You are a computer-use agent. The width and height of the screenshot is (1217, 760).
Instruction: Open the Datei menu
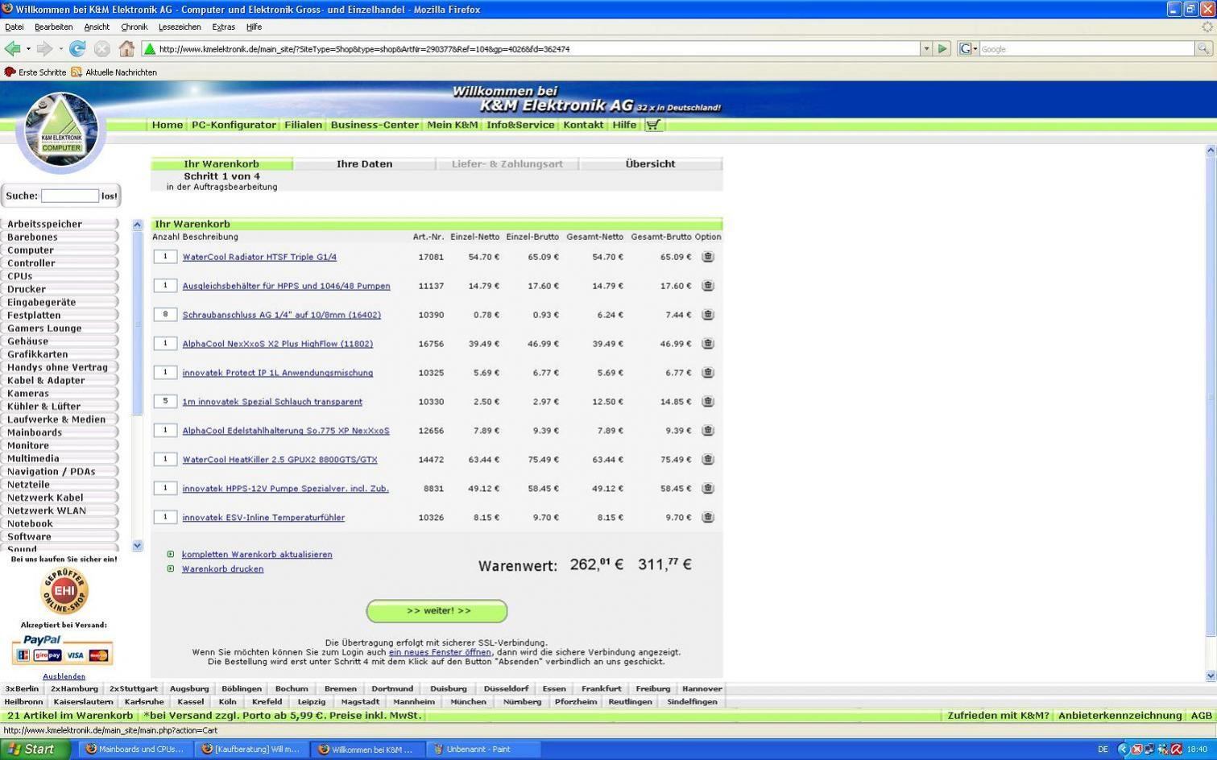click(14, 27)
